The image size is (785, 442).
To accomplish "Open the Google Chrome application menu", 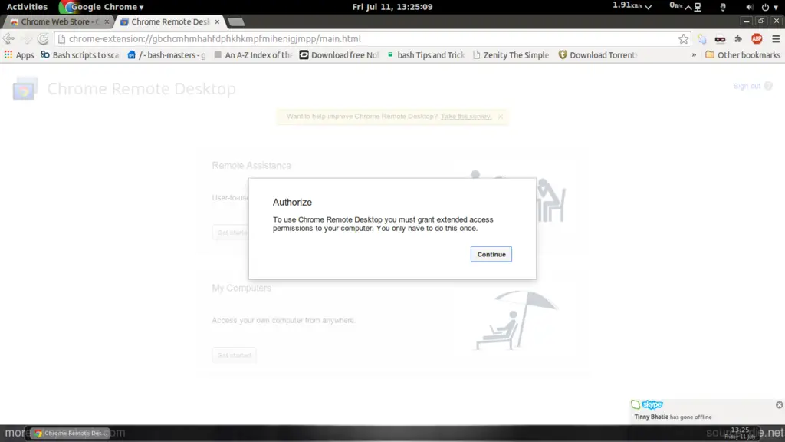I will (x=102, y=6).
